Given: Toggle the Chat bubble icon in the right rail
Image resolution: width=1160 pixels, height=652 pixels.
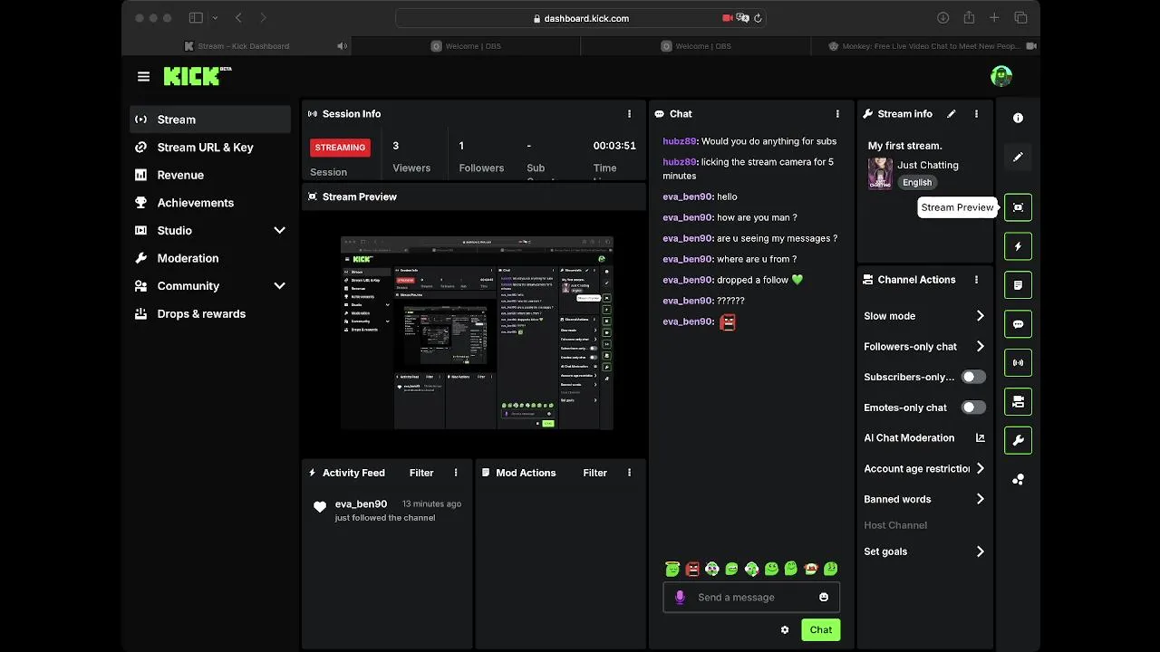Looking at the screenshot, I should tap(1018, 324).
